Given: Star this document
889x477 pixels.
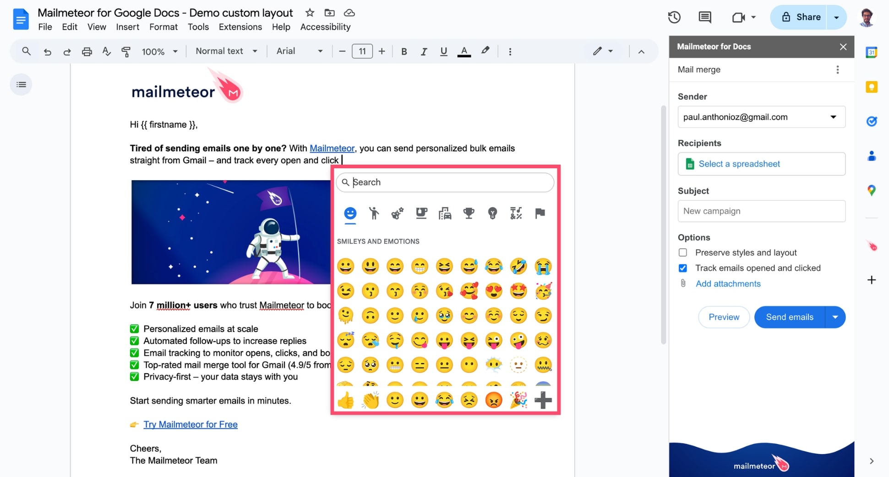Looking at the screenshot, I should pos(310,13).
